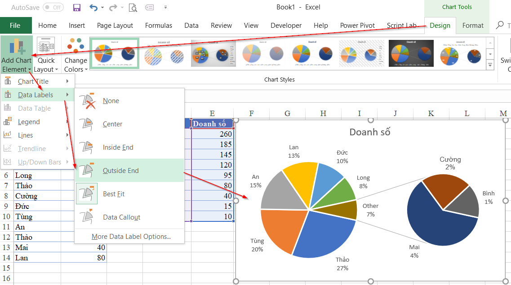Image resolution: width=511 pixels, height=285 pixels.
Task: Click the Save icon in title bar
Action: point(77,8)
